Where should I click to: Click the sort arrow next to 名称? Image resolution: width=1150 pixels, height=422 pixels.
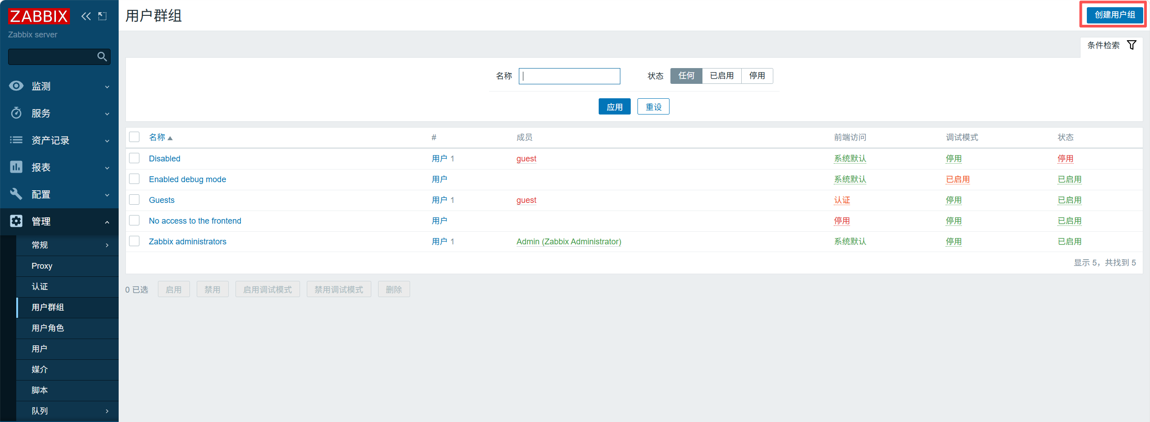click(x=170, y=138)
